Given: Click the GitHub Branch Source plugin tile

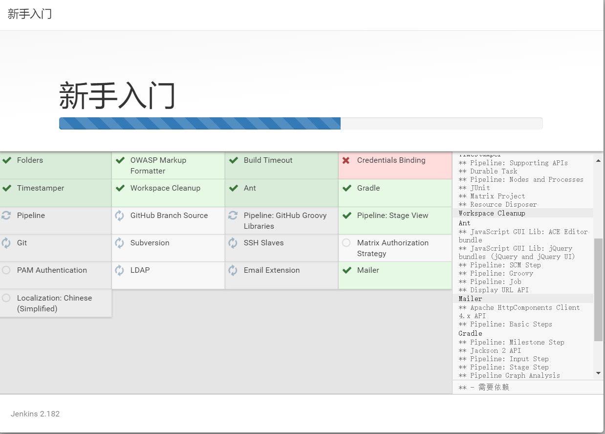Looking at the screenshot, I should 168,220.
